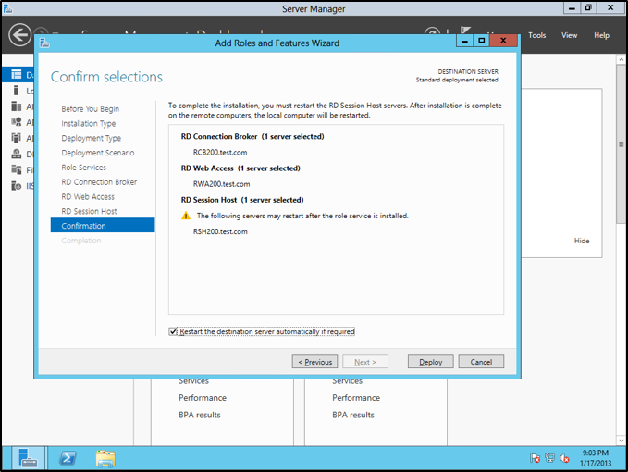Select the RD Connection Broker wizard step

(99, 182)
